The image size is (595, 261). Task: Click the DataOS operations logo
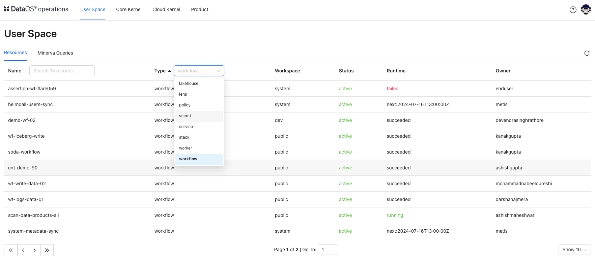click(x=36, y=9)
